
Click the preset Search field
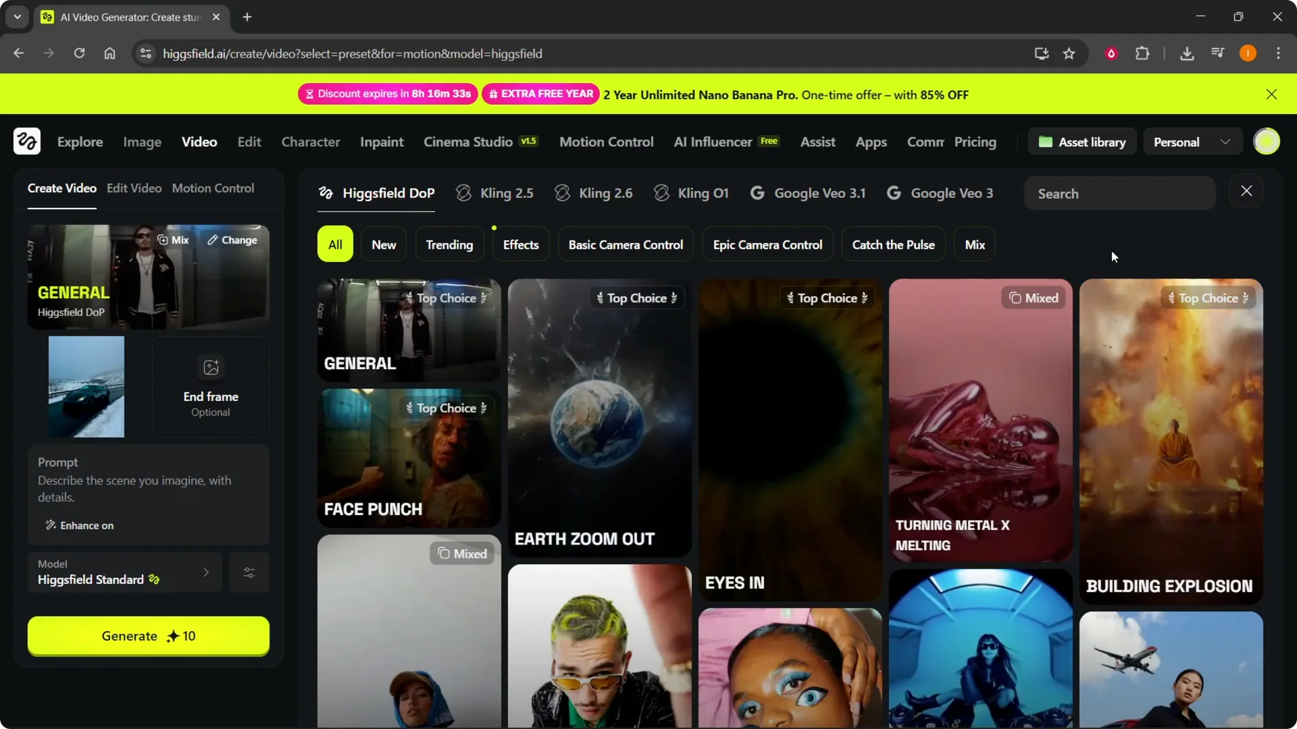(x=1119, y=194)
